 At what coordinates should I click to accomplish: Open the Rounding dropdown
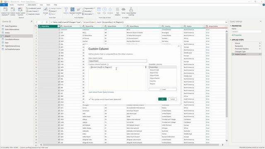pos(87,11)
